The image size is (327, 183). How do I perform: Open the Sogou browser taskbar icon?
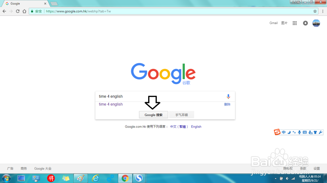coord(139,178)
